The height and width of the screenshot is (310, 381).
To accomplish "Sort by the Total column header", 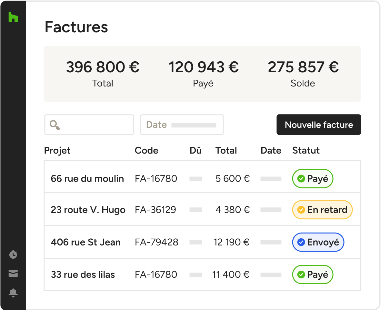I will 226,150.
